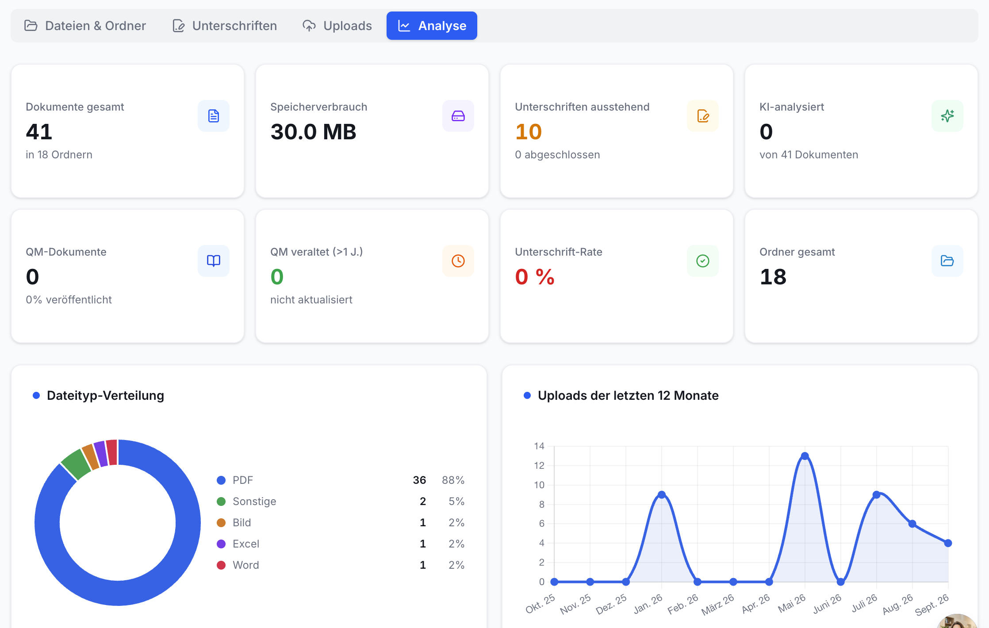Click the "nicht aktualisiert" text
989x628 pixels.
(x=311, y=300)
